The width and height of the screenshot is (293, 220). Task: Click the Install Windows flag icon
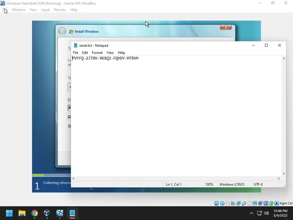pyautogui.click(x=71, y=32)
